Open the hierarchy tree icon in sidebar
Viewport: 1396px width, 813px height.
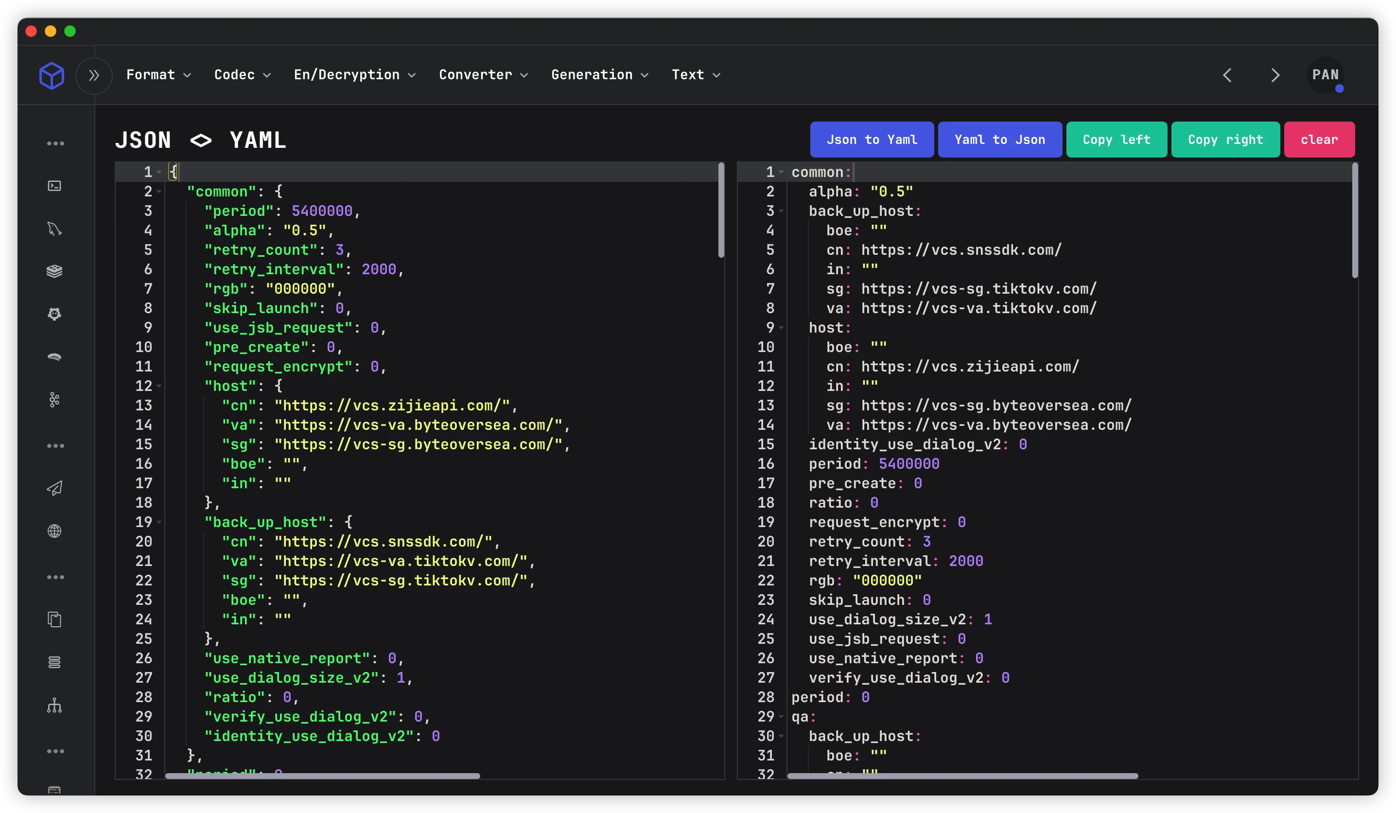pyautogui.click(x=54, y=706)
